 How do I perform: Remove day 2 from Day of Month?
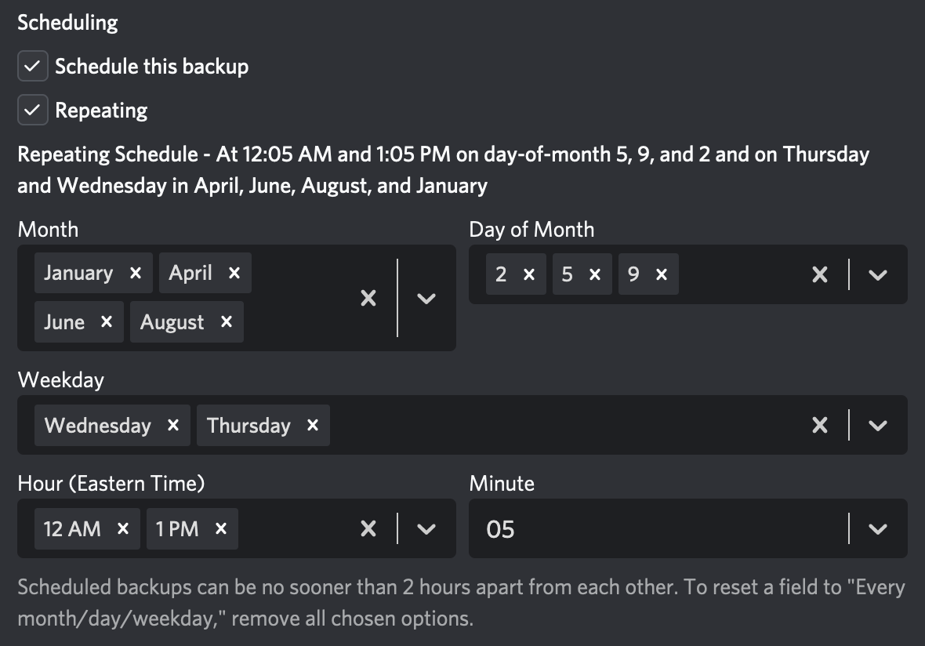tap(529, 274)
